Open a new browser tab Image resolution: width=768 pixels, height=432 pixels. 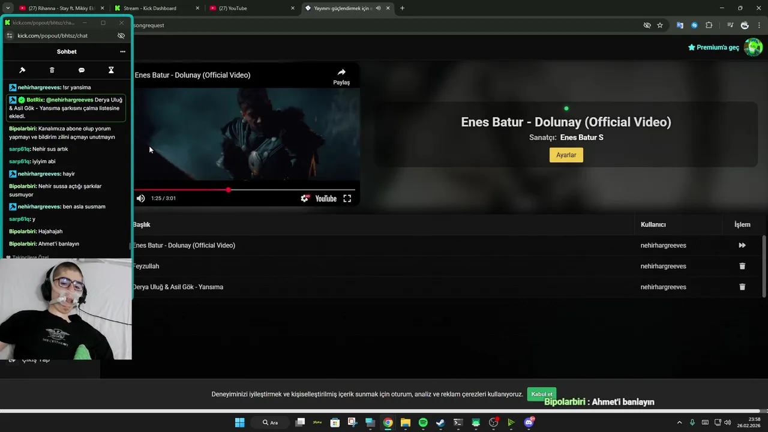pos(402,8)
